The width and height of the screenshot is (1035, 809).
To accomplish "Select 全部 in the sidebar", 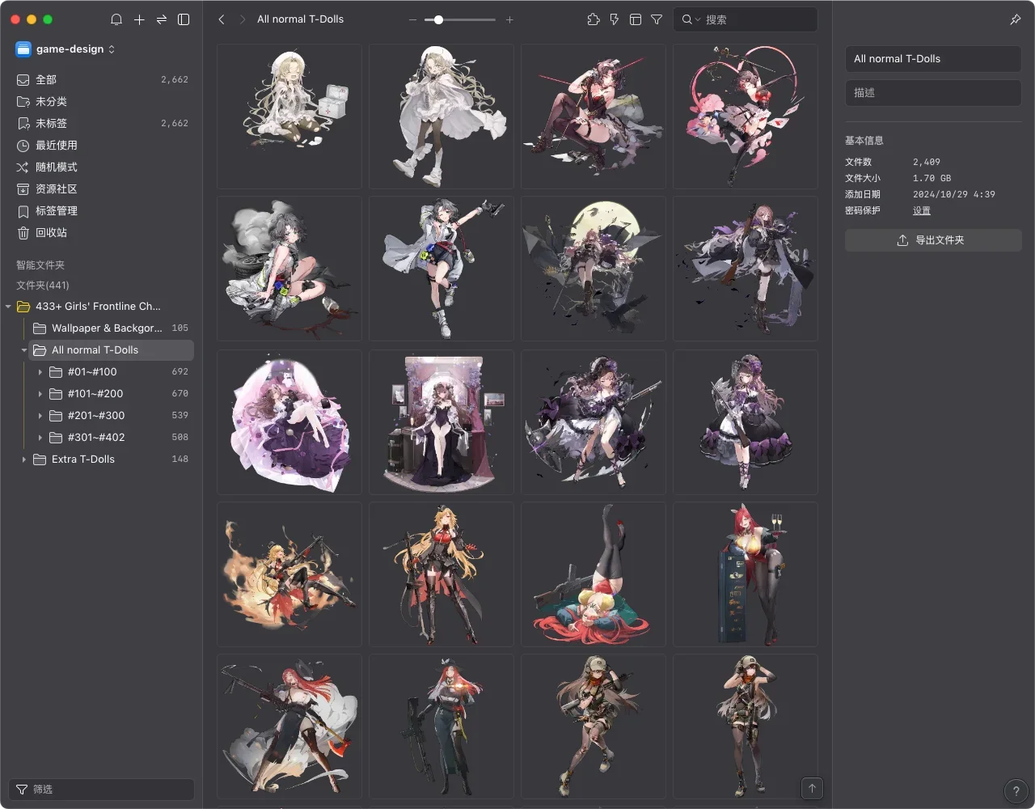I will click(x=102, y=79).
